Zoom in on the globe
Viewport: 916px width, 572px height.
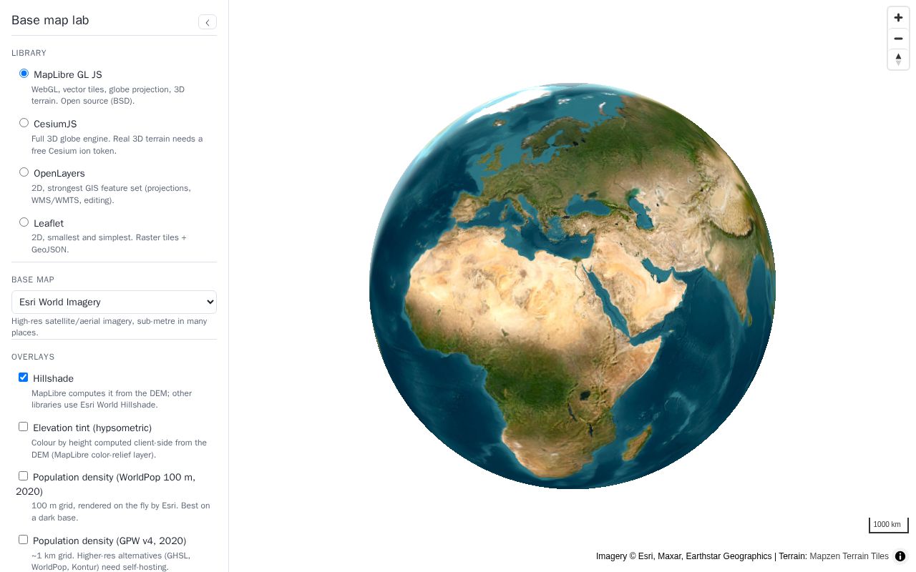(898, 18)
